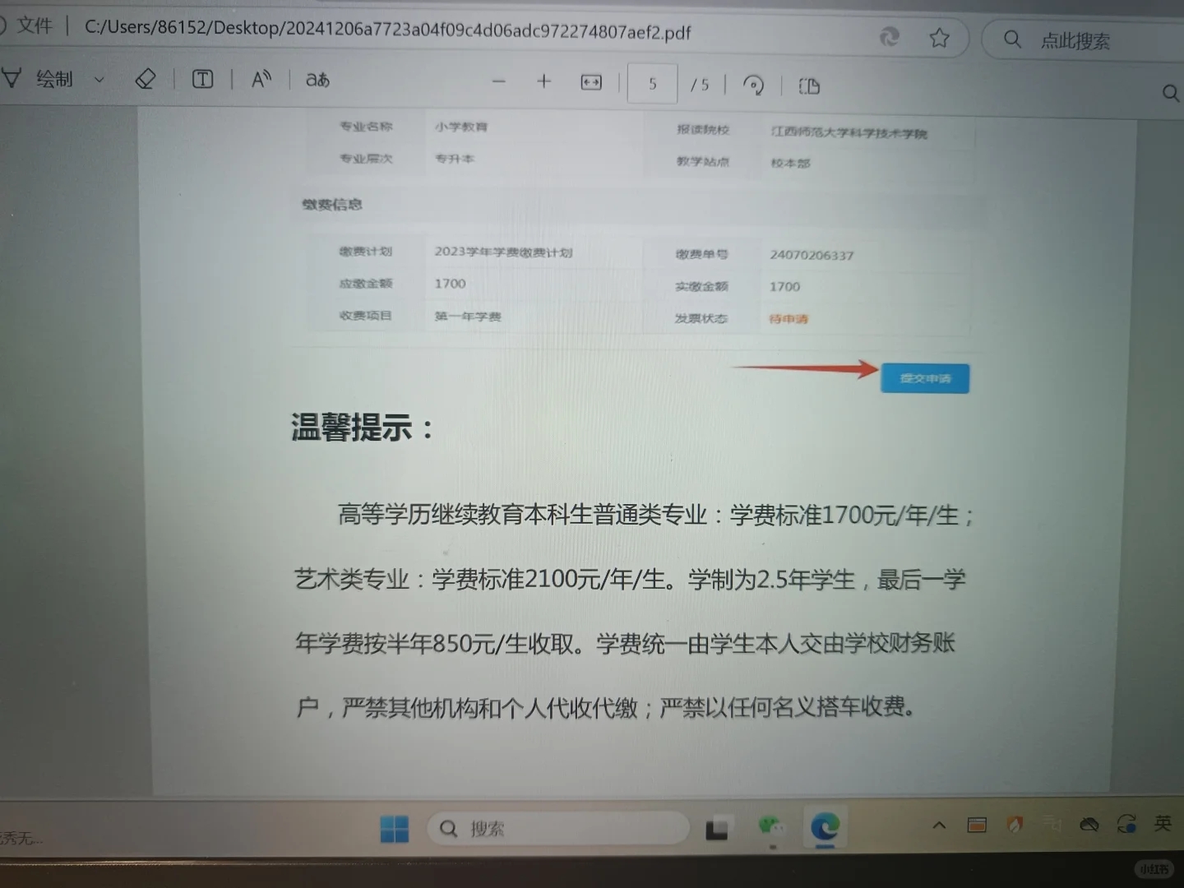The image size is (1184, 888).
Task: Switch input method via 英 indicator
Action: point(1163,823)
